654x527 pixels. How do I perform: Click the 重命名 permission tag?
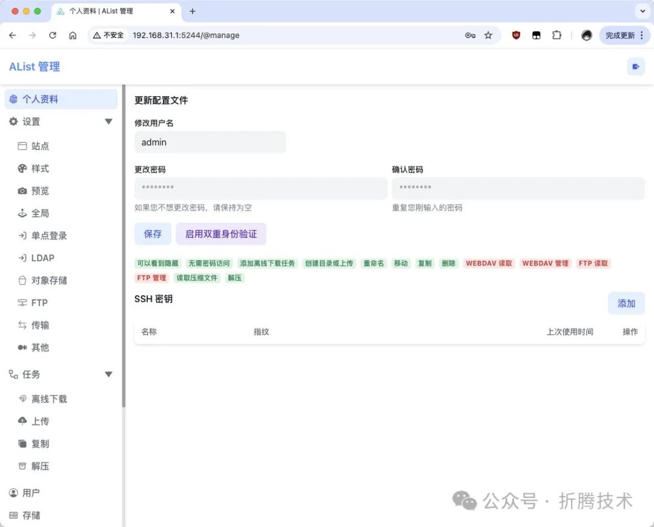[x=373, y=263]
